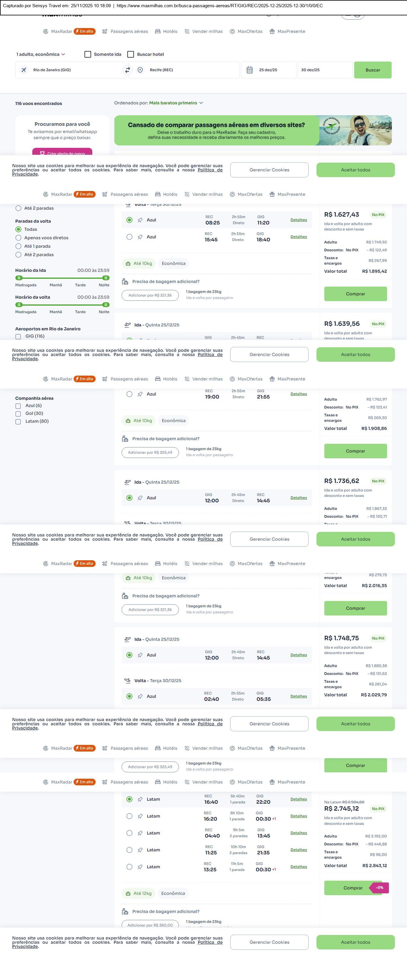Click the left handle of Horário da ida slider
Image resolution: width=407 pixels, height=957 pixels.
(19, 278)
